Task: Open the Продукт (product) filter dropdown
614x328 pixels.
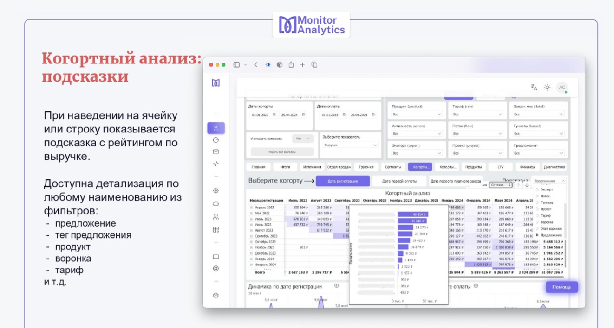Action: [416, 114]
